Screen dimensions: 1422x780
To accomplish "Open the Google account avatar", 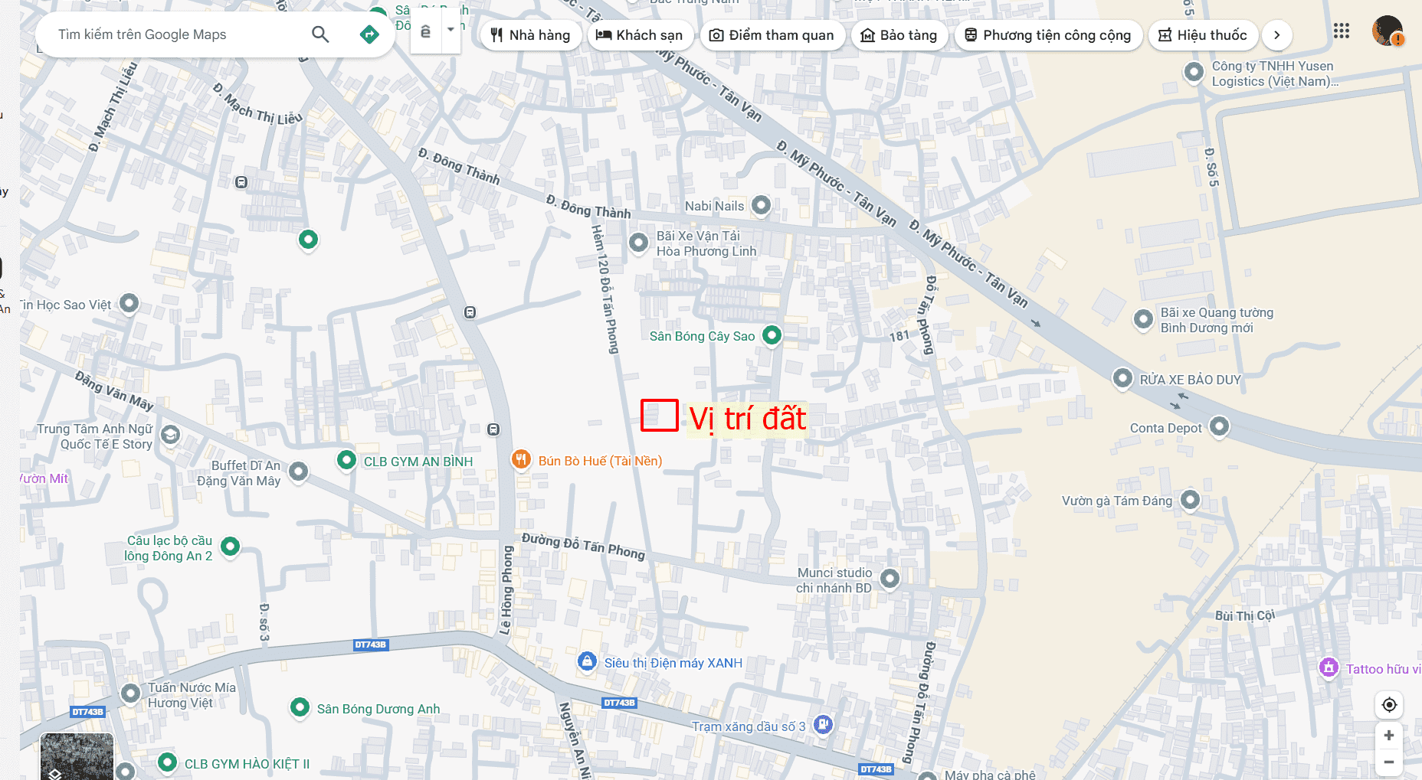I will pyautogui.click(x=1388, y=31).
